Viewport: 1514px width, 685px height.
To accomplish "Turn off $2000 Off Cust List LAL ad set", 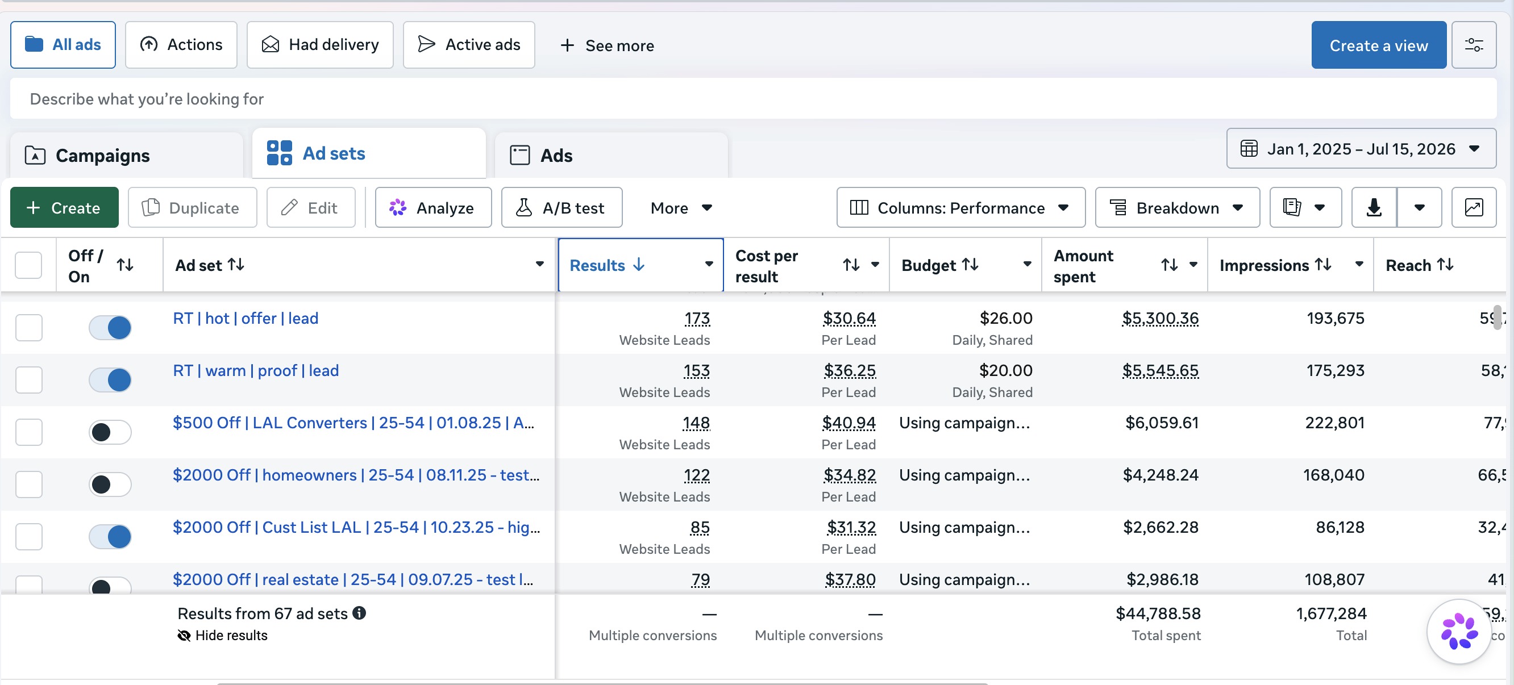I will point(110,536).
